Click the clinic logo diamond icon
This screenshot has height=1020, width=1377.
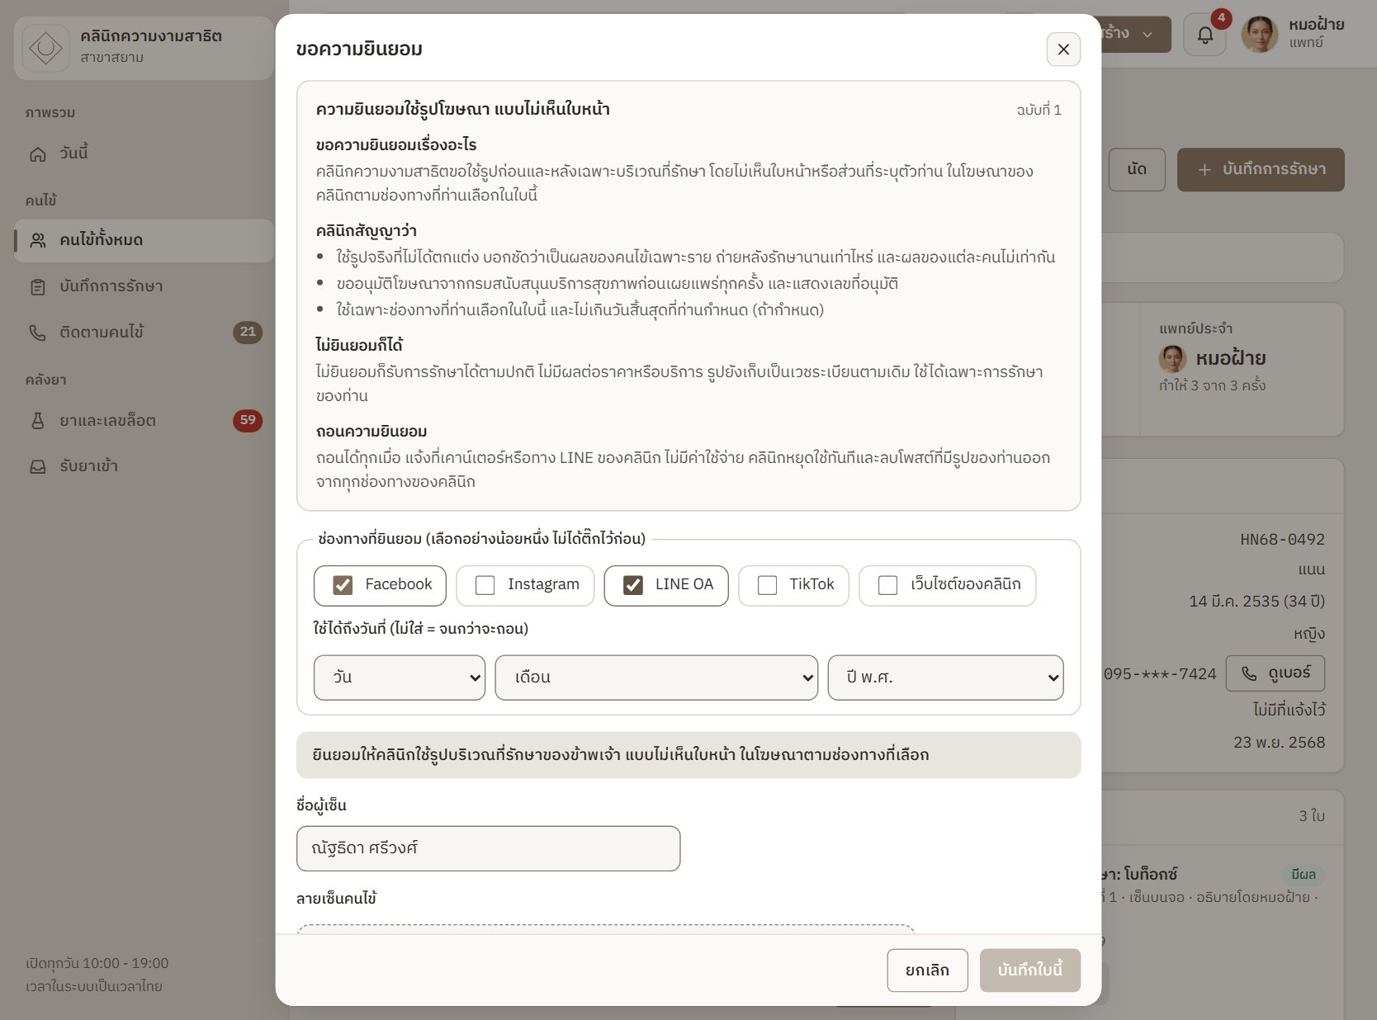point(45,49)
